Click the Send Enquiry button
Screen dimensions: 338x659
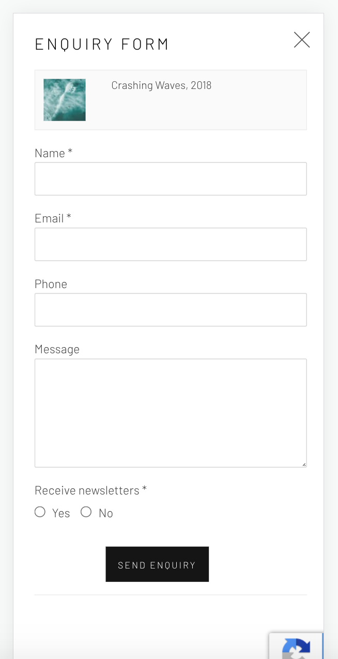pyautogui.click(x=157, y=564)
